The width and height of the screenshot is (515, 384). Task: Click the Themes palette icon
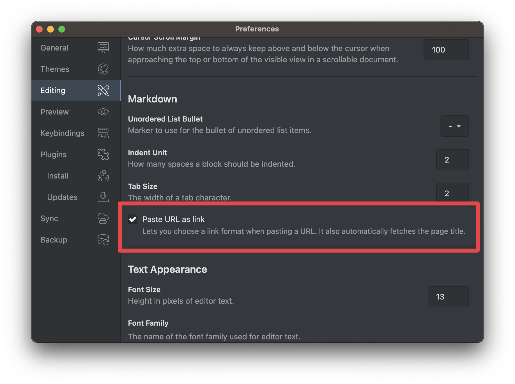pos(103,69)
